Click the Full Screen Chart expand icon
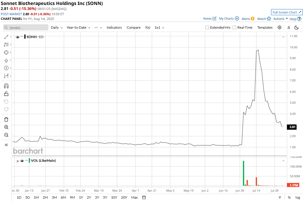 click(300, 12)
